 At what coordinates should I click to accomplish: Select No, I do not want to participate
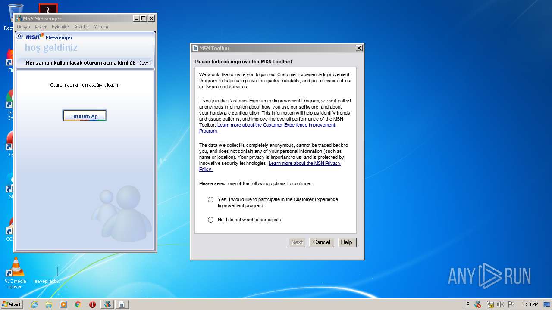(210, 220)
